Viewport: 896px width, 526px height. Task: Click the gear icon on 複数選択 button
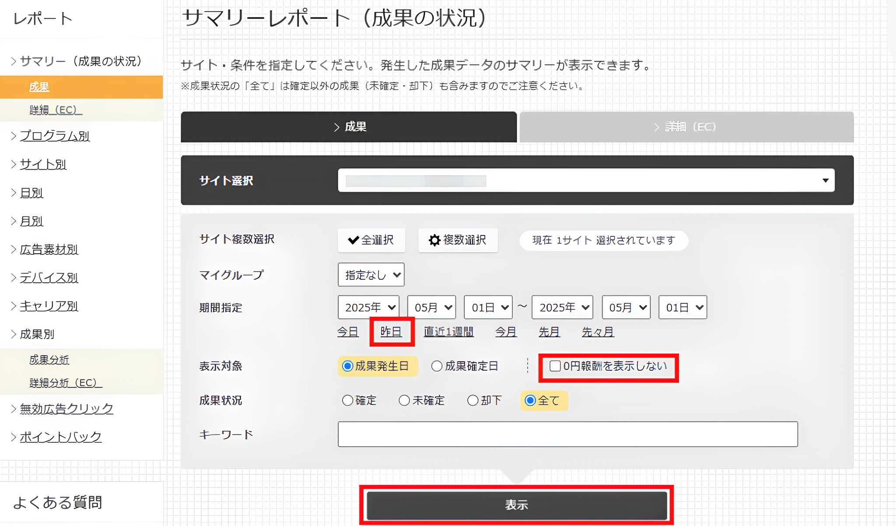[434, 240]
